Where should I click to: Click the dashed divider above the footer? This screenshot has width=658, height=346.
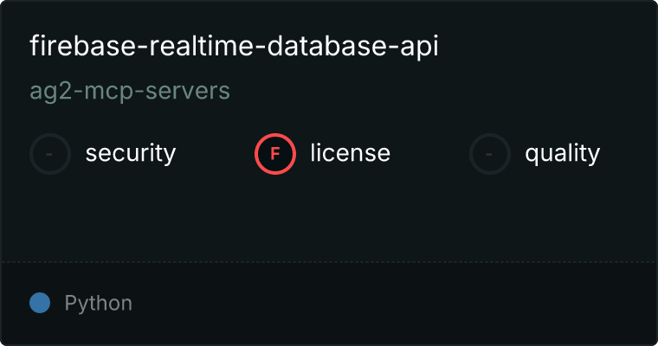pos(329,261)
